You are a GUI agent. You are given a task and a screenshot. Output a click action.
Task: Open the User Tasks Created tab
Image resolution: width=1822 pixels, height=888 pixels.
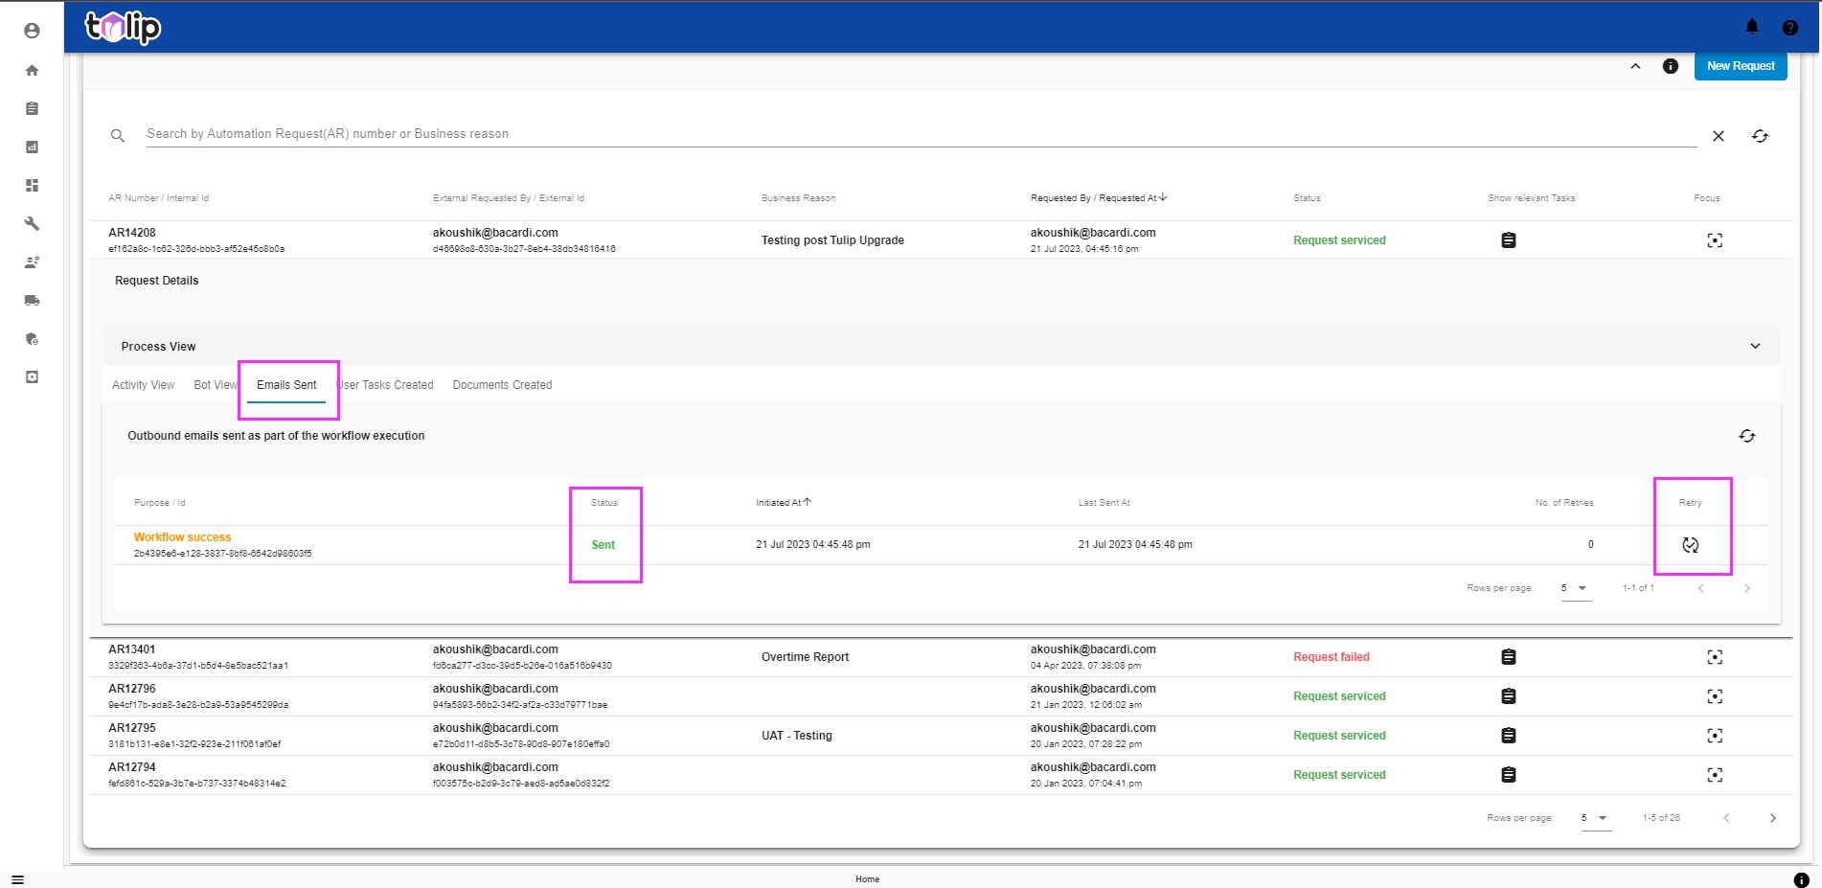[x=386, y=385]
